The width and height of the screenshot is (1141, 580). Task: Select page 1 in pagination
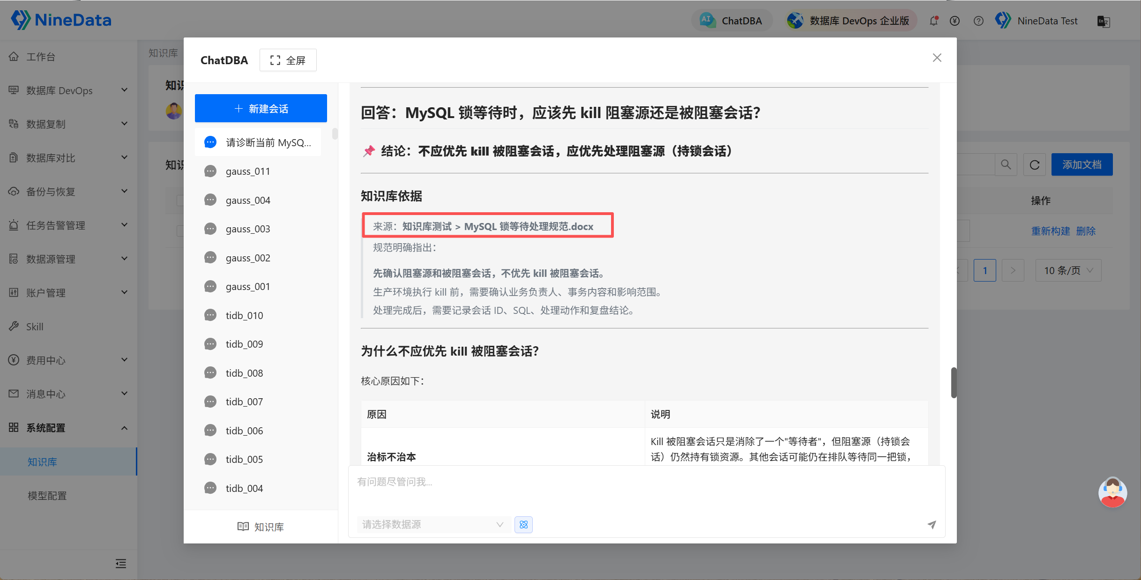[984, 270]
